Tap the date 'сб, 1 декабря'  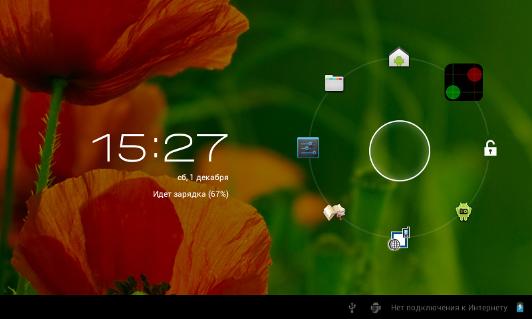pyautogui.click(x=203, y=177)
